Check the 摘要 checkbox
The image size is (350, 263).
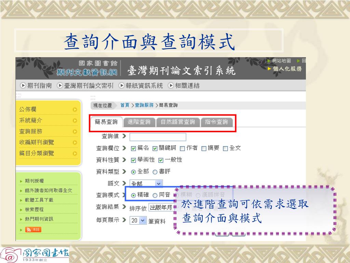coord(204,149)
